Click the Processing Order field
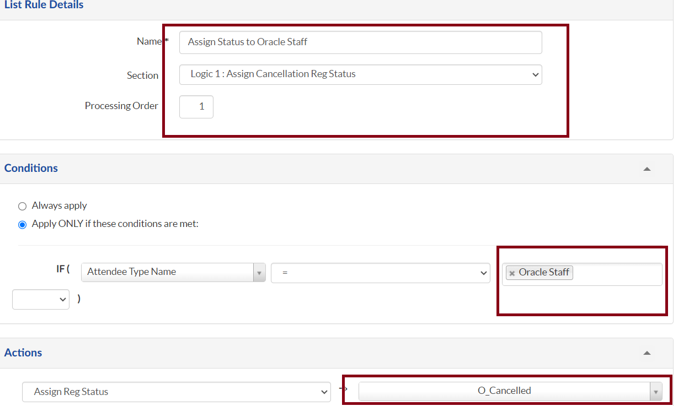 (196, 107)
